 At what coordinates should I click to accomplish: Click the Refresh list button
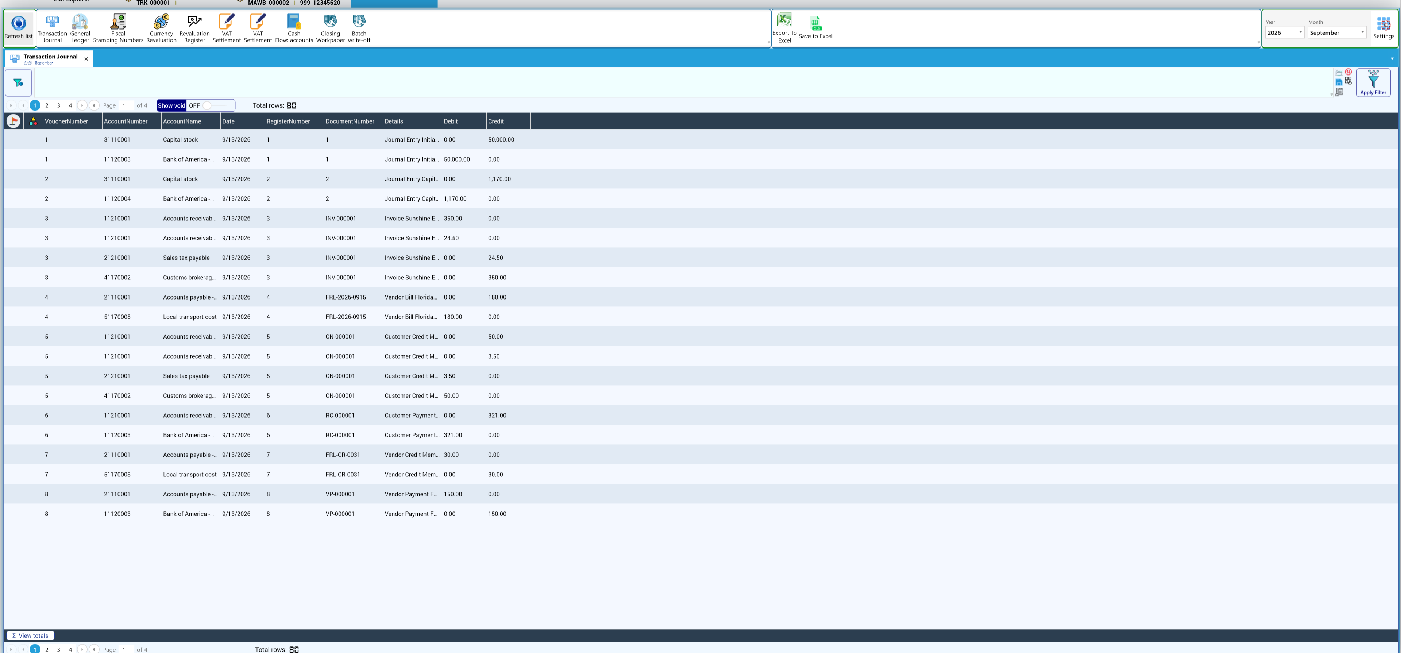click(19, 28)
